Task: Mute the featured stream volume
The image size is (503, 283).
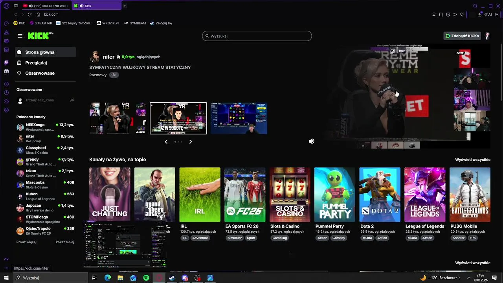Action: [x=312, y=141]
